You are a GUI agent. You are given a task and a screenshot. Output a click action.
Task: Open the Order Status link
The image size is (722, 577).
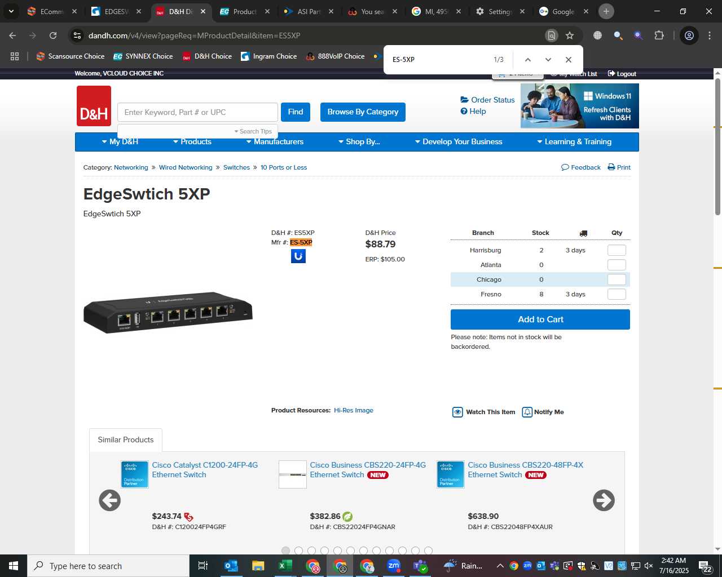[x=488, y=100]
